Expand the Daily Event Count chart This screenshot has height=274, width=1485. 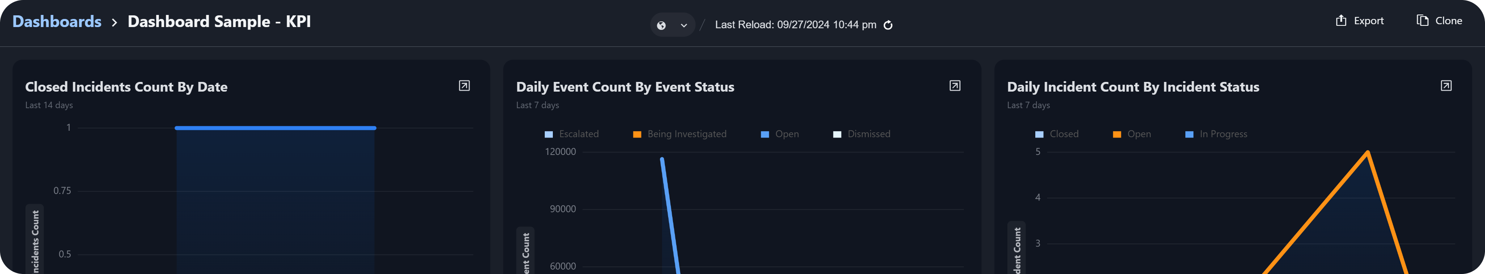[955, 86]
